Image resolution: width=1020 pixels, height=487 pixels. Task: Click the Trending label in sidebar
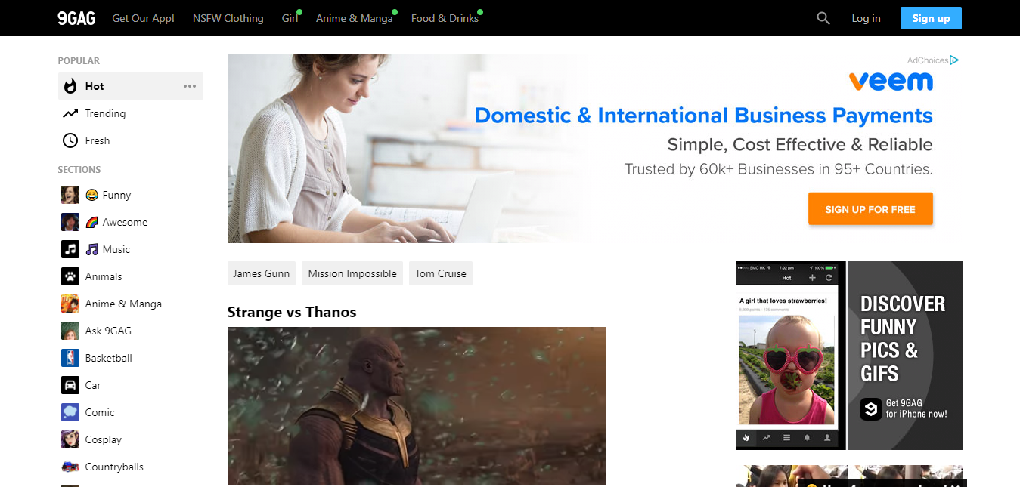point(105,113)
